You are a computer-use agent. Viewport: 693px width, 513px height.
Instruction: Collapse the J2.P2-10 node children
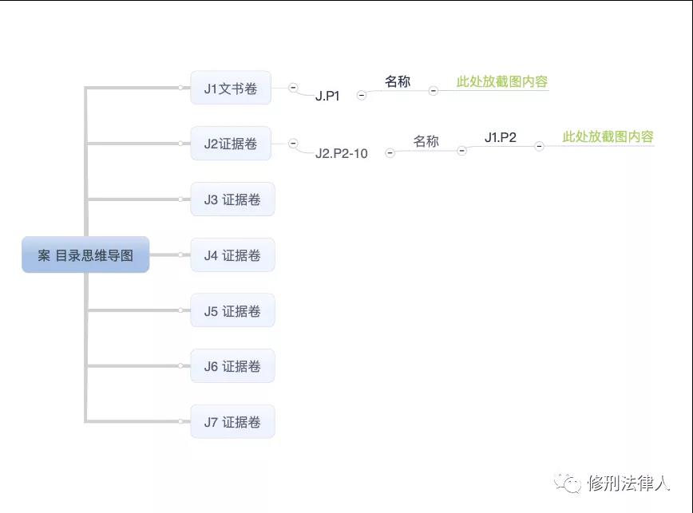point(390,152)
